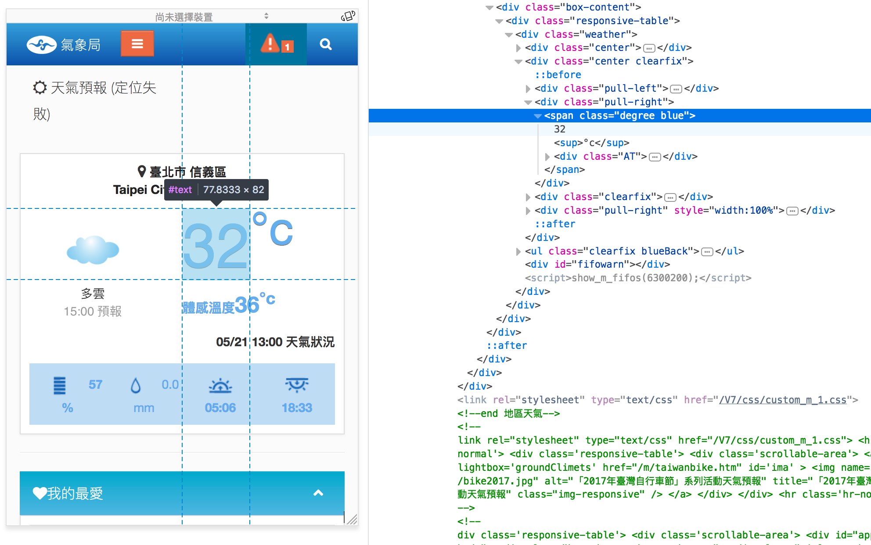Select the end 地區天氣 comment row

pyautogui.click(x=508, y=413)
